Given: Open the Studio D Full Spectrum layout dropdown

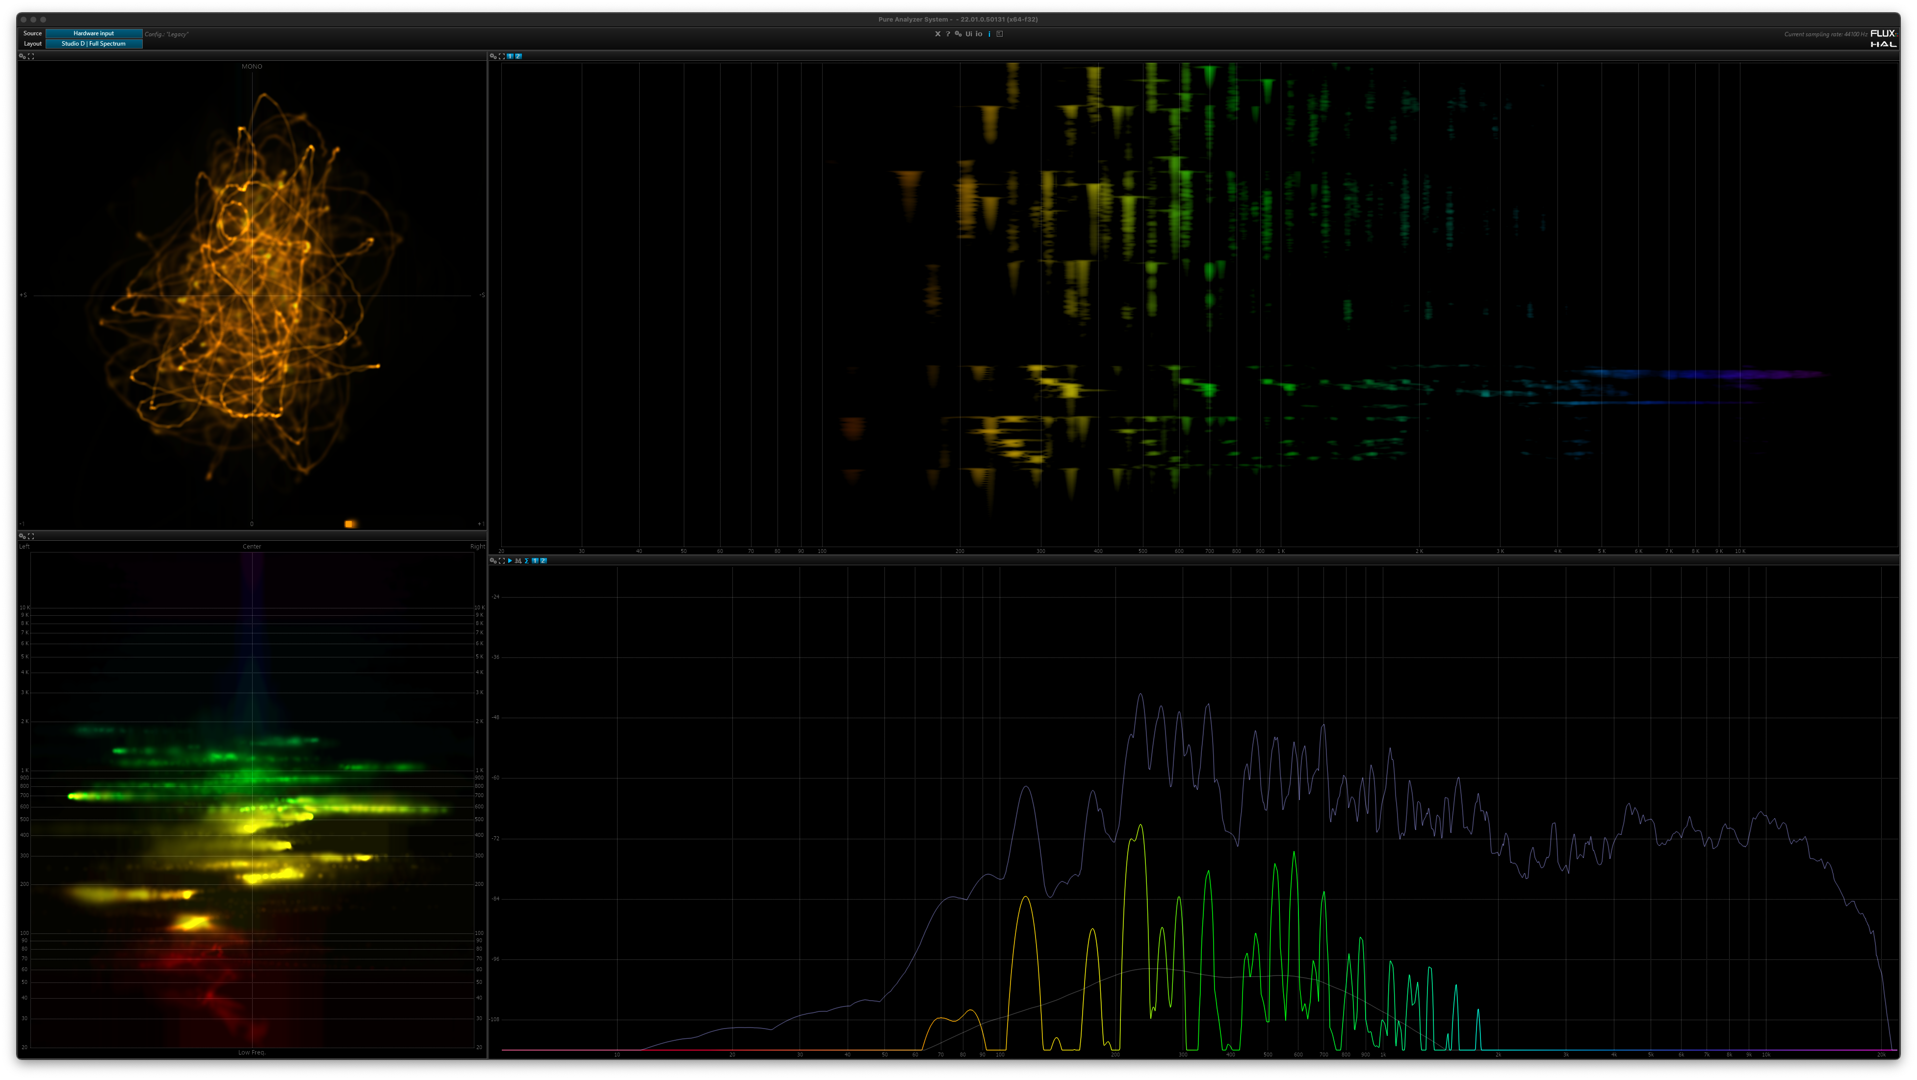Looking at the screenshot, I should click(94, 44).
